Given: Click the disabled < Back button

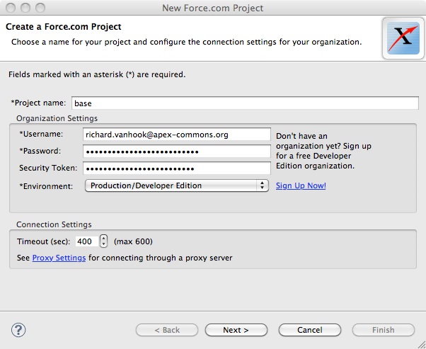Looking at the screenshot, I should click(x=167, y=330).
